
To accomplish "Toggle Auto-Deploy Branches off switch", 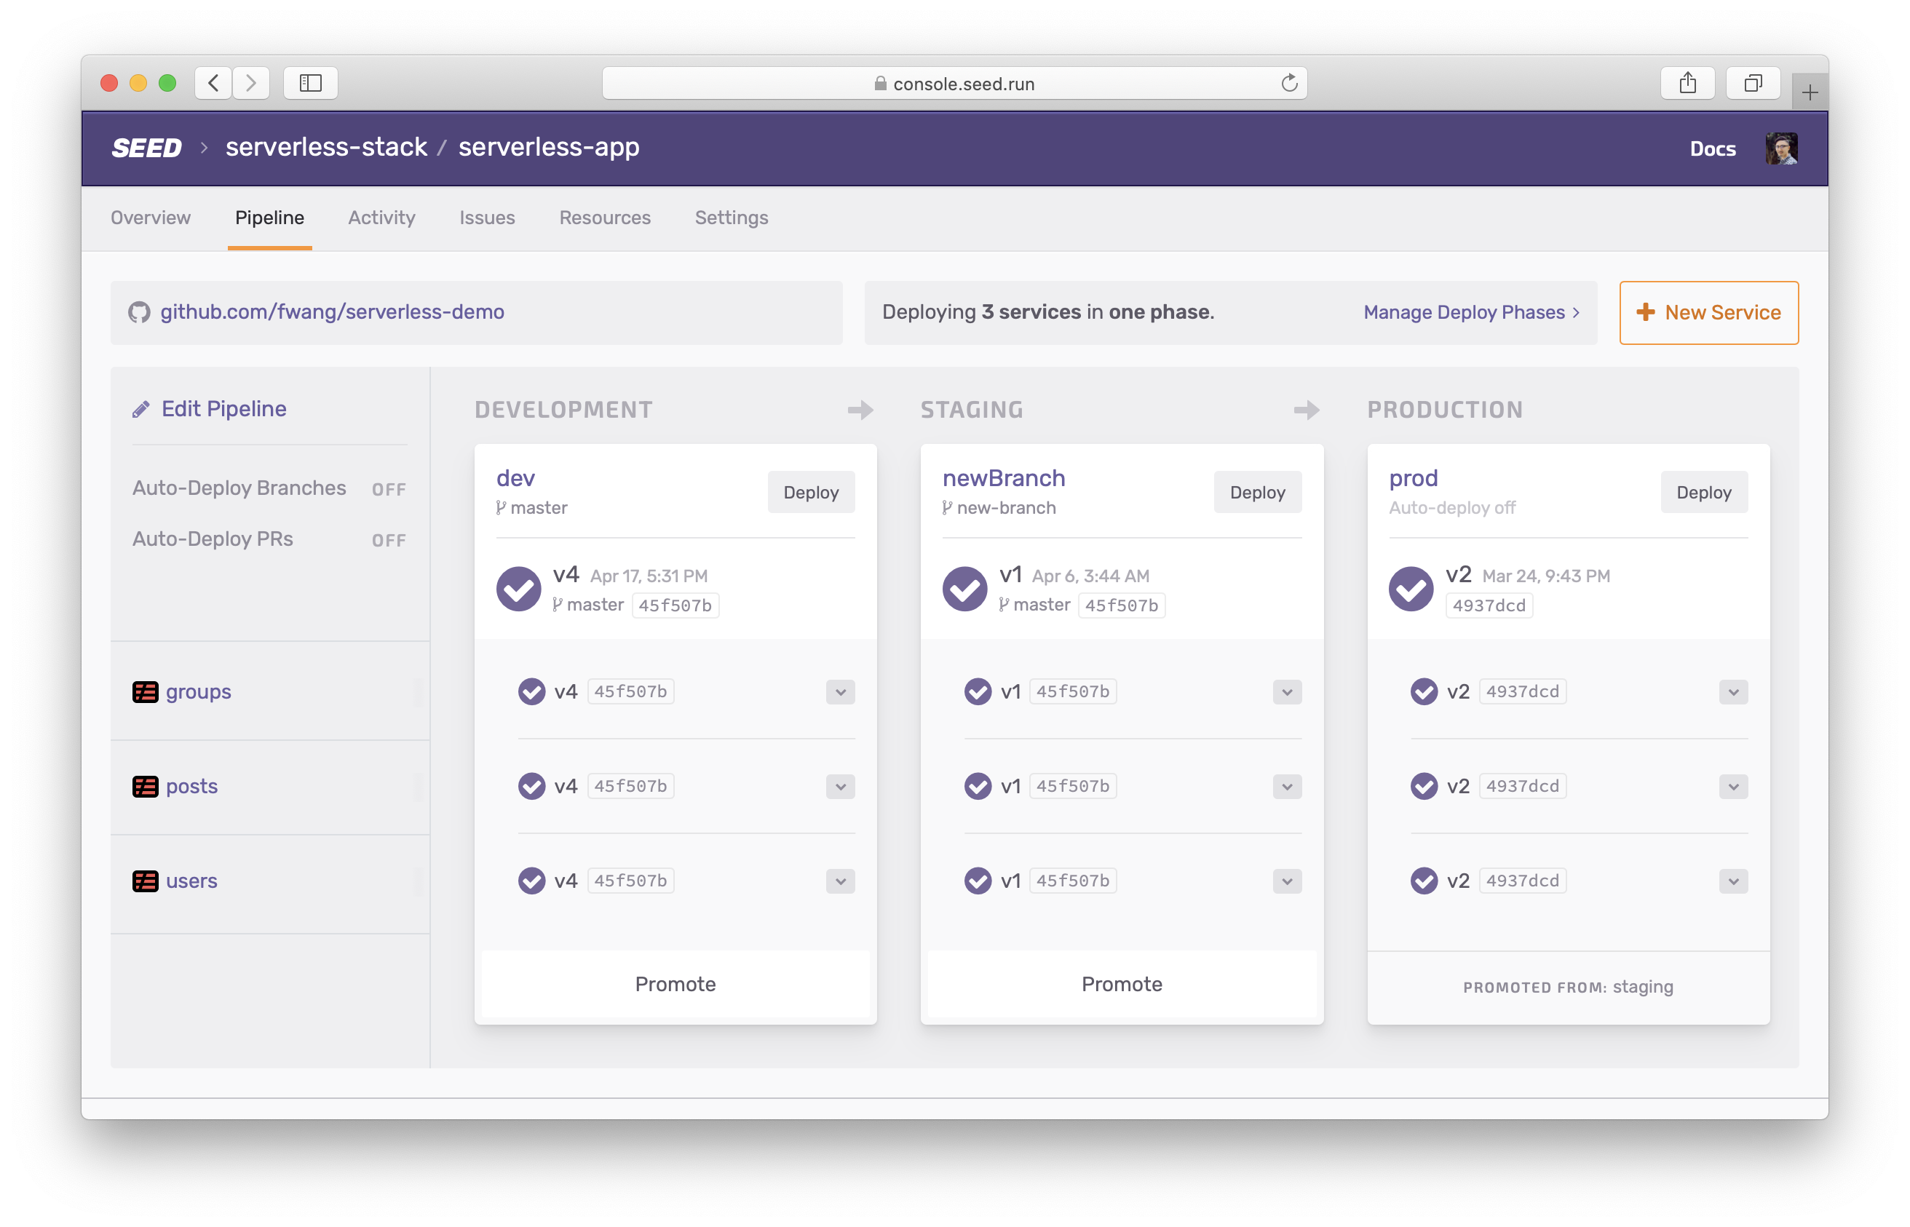I will (390, 487).
